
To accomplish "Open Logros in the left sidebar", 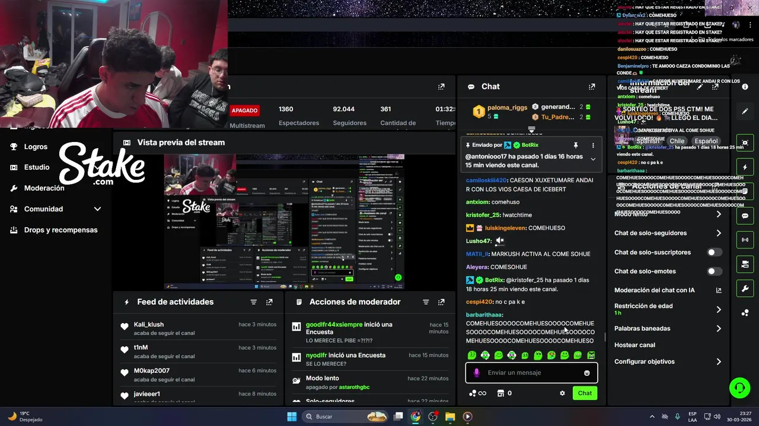I will click(x=36, y=147).
